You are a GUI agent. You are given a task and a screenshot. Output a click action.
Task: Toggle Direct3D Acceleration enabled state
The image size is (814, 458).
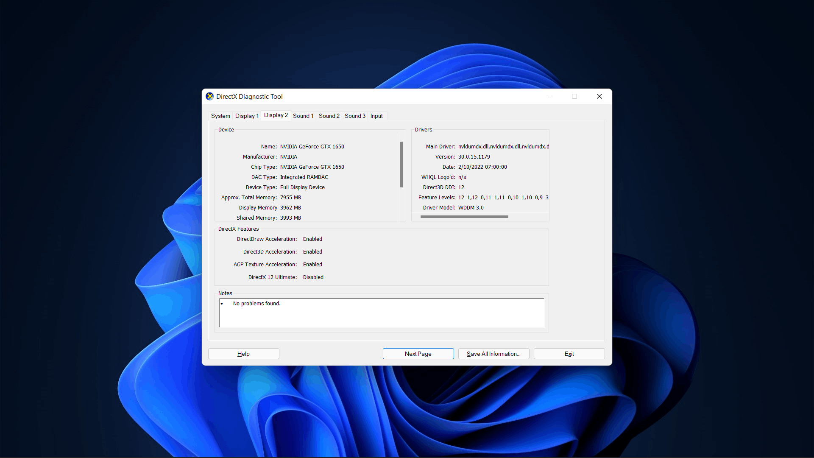tap(312, 251)
